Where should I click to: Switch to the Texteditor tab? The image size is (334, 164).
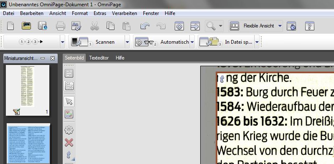[99, 58]
